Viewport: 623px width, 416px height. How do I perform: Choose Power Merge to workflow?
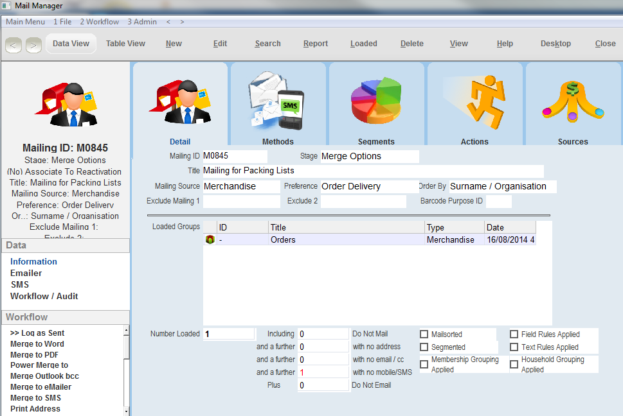[x=39, y=365]
